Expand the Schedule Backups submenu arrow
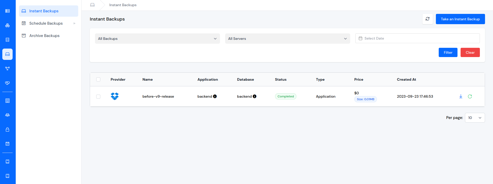 (x=74, y=23)
